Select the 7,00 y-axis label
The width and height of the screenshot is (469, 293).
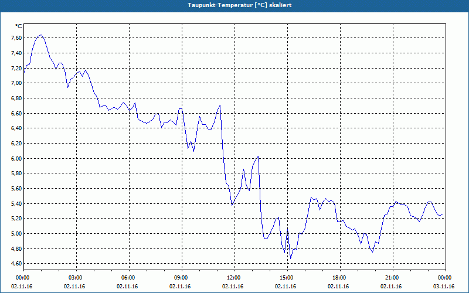16,83
